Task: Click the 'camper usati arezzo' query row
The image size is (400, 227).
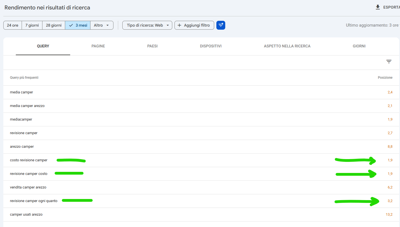Action: 201,215
